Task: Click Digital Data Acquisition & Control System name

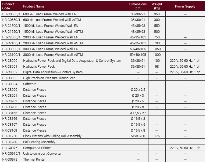Action: 53,72
